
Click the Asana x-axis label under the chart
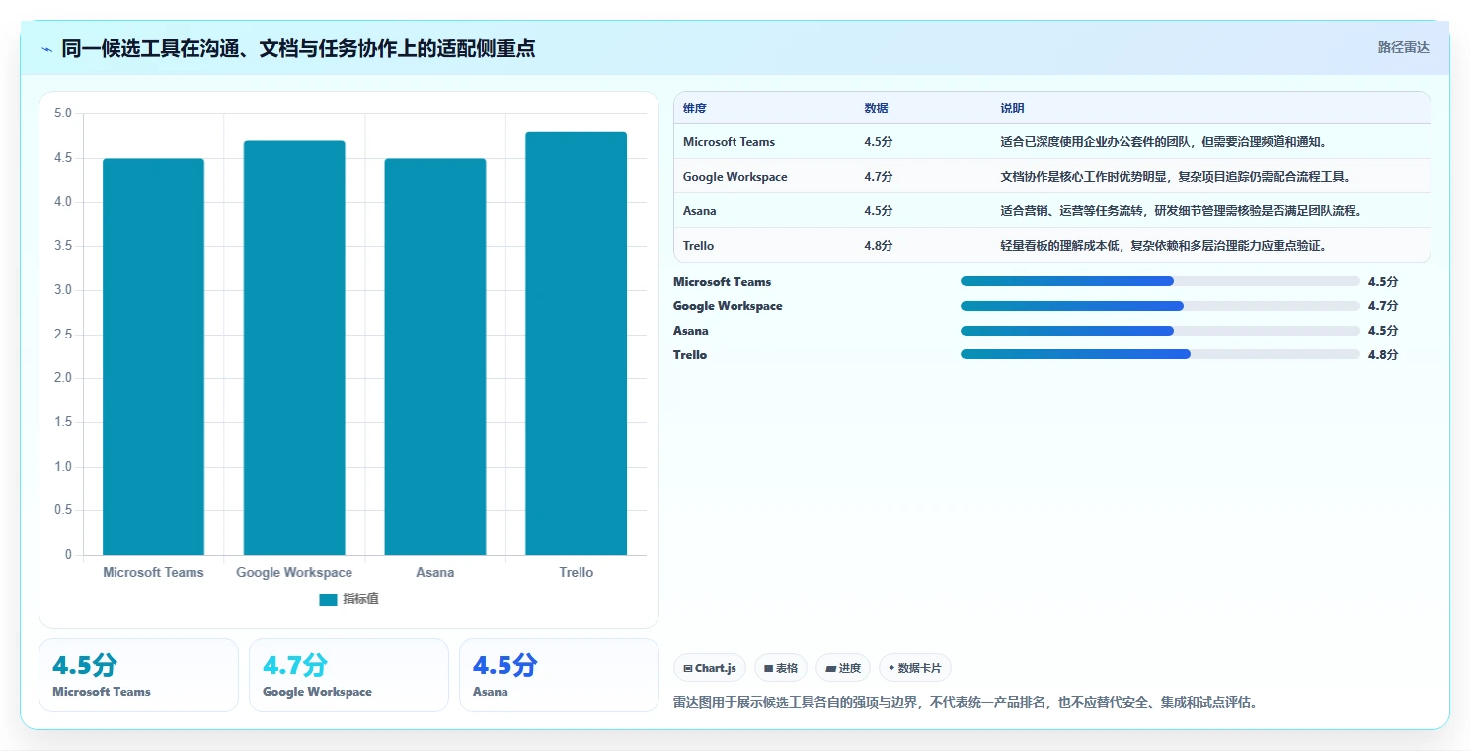pyautogui.click(x=435, y=573)
